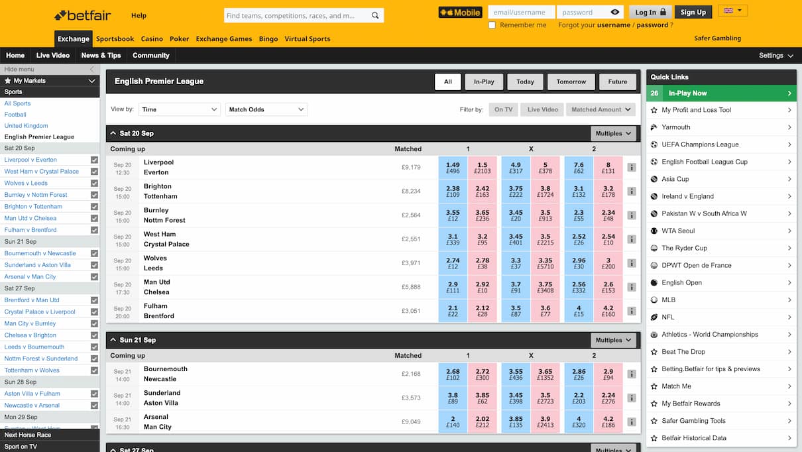Open the Settings dropdown

point(776,56)
